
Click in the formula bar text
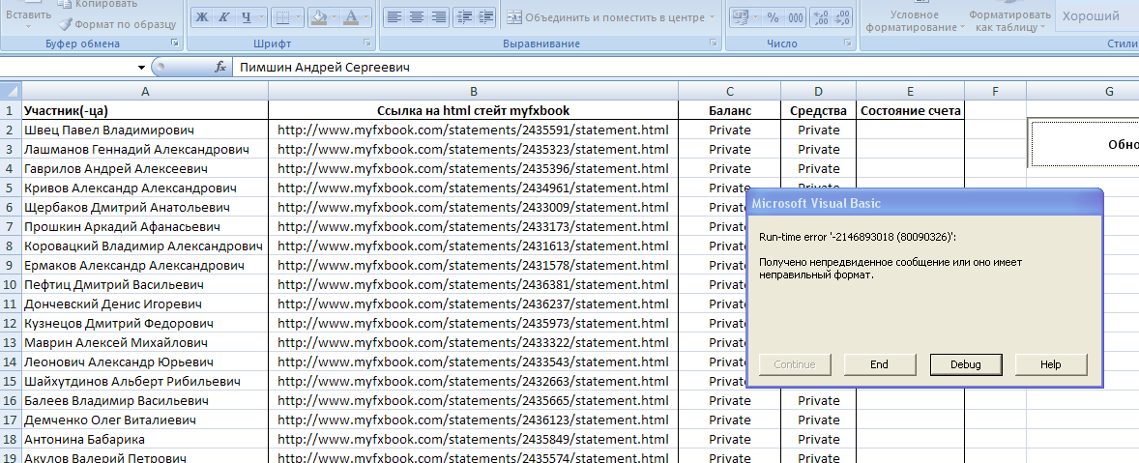coord(325,68)
